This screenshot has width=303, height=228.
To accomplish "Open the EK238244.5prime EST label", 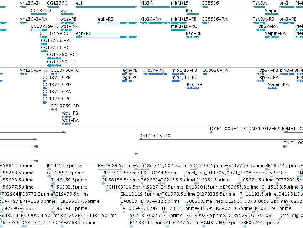I will pyautogui.click(x=160, y=173).
